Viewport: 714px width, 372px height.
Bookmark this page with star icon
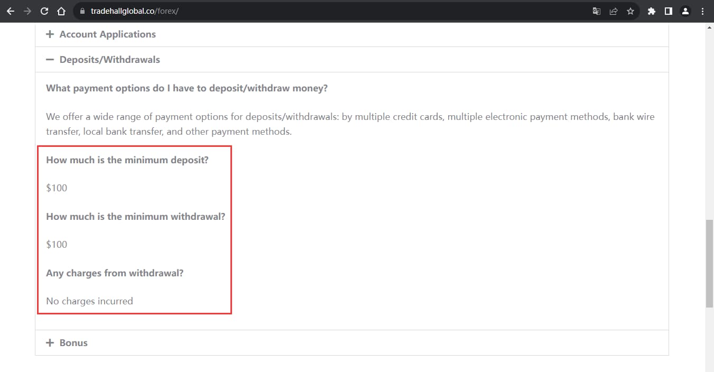pyautogui.click(x=630, y=11)
